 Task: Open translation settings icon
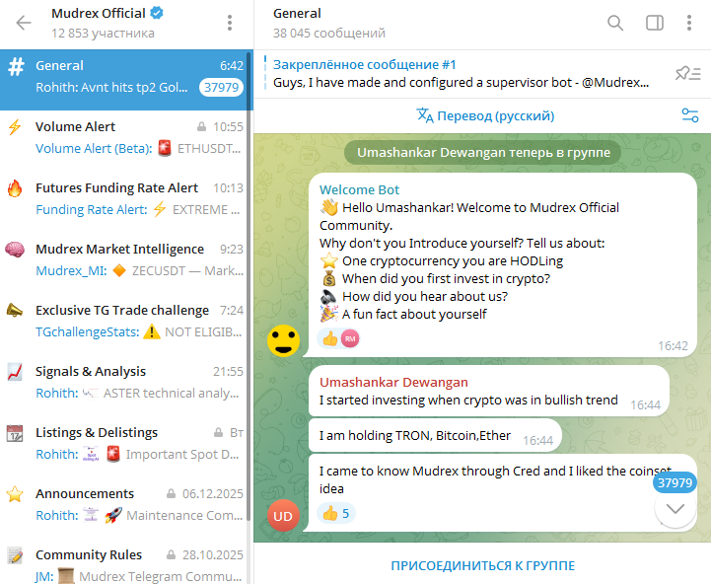point(690,115)
